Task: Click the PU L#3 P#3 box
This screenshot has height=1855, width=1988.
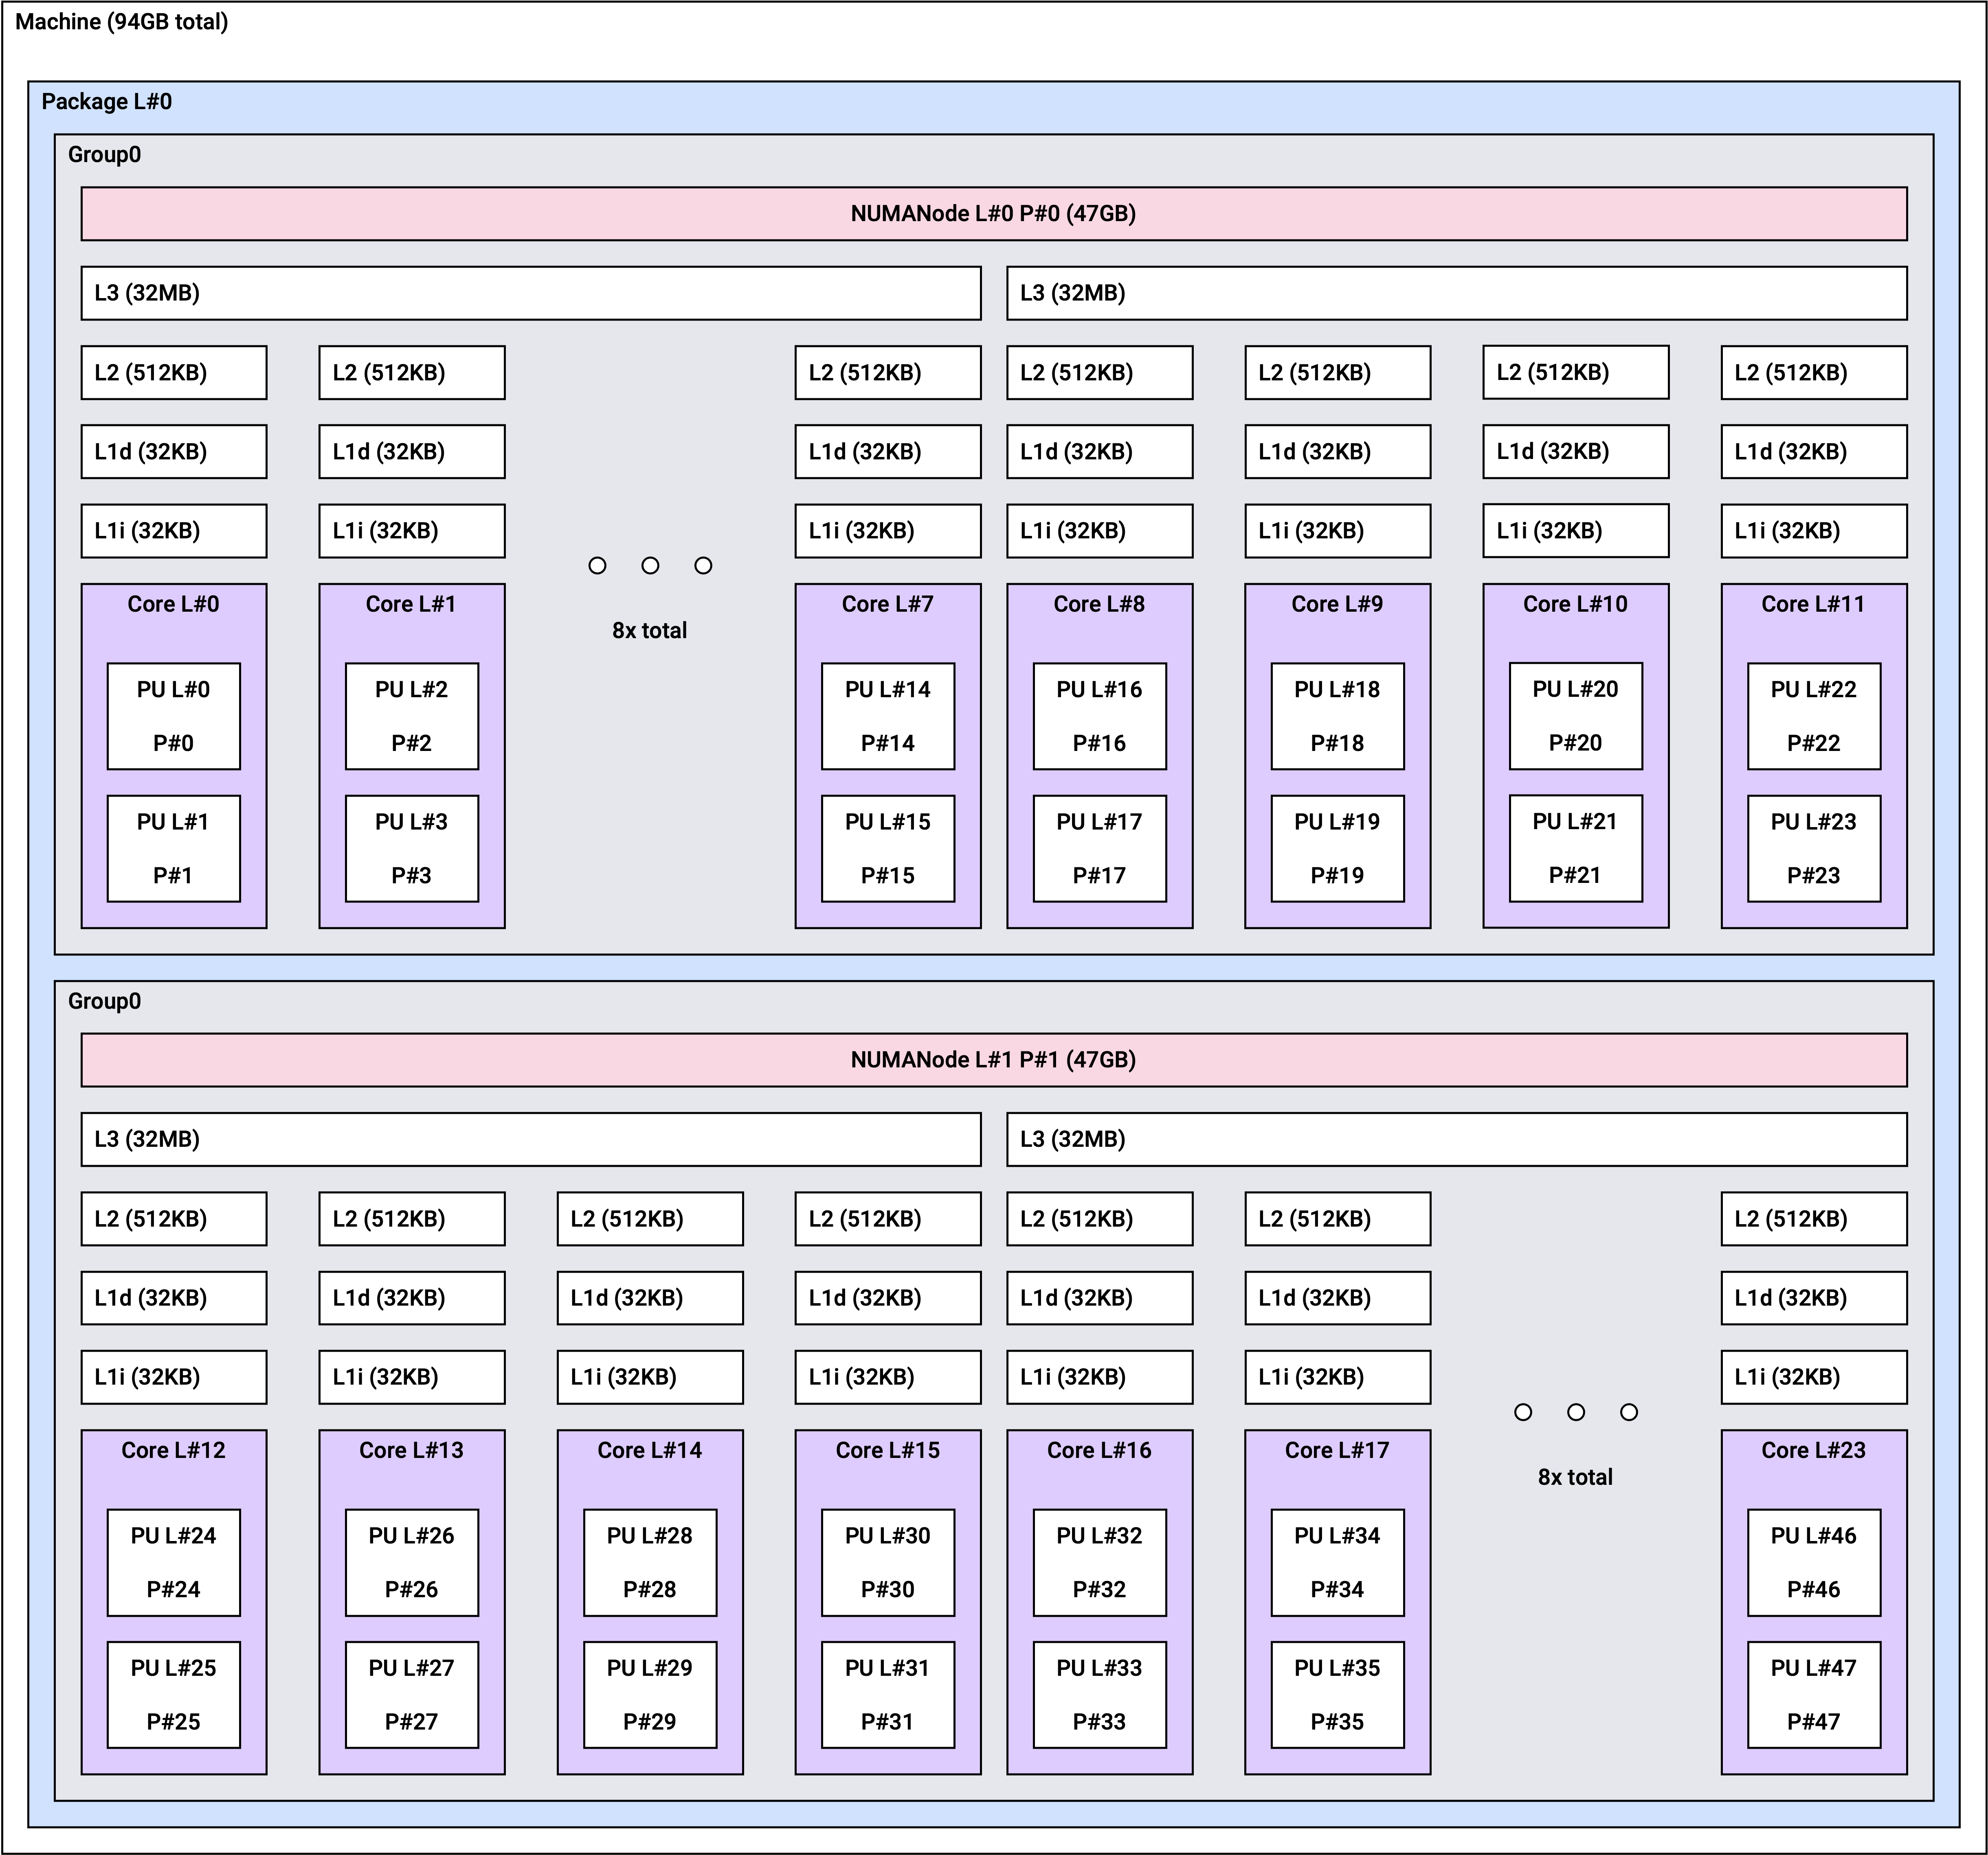Action: (412, 849)
